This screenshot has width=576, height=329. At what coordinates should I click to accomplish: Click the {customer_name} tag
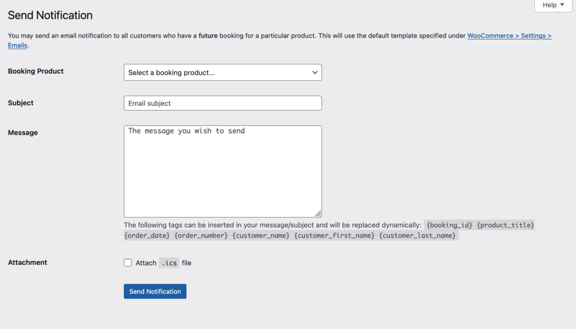point(261,236)
